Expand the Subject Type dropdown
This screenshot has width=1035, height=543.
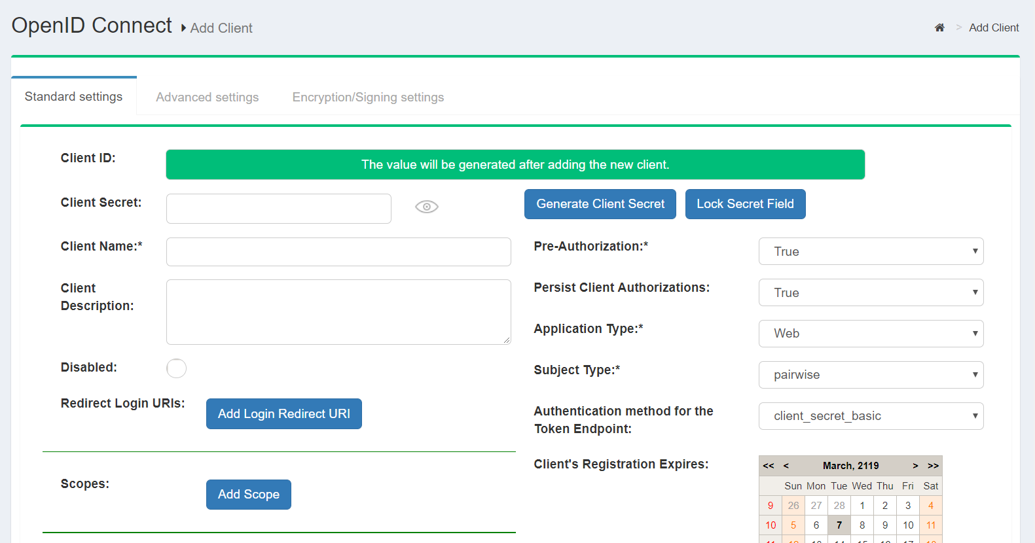pos(871,375)
